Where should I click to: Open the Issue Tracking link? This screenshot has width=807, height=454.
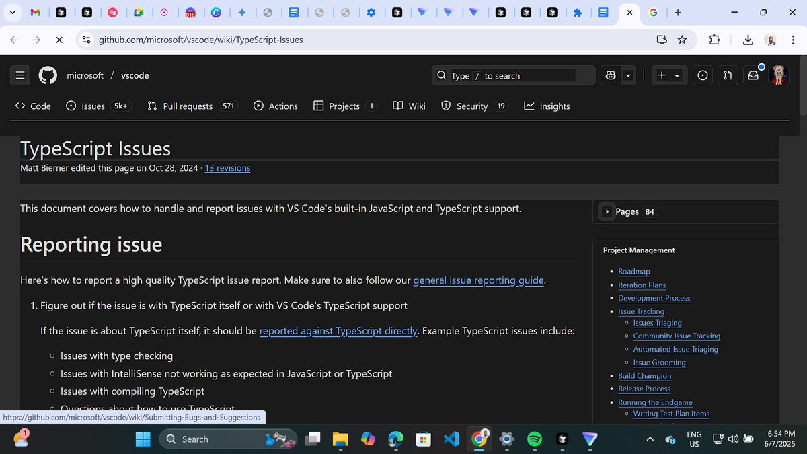coord(642,311)
